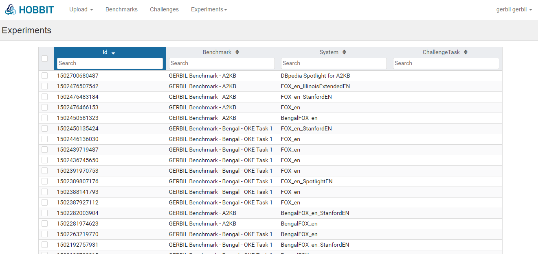Viewport: 538px width, 254px height.
Task: Check the box for experiment 1502700680487
Action: pyautogui.click(x=45, y=76)
